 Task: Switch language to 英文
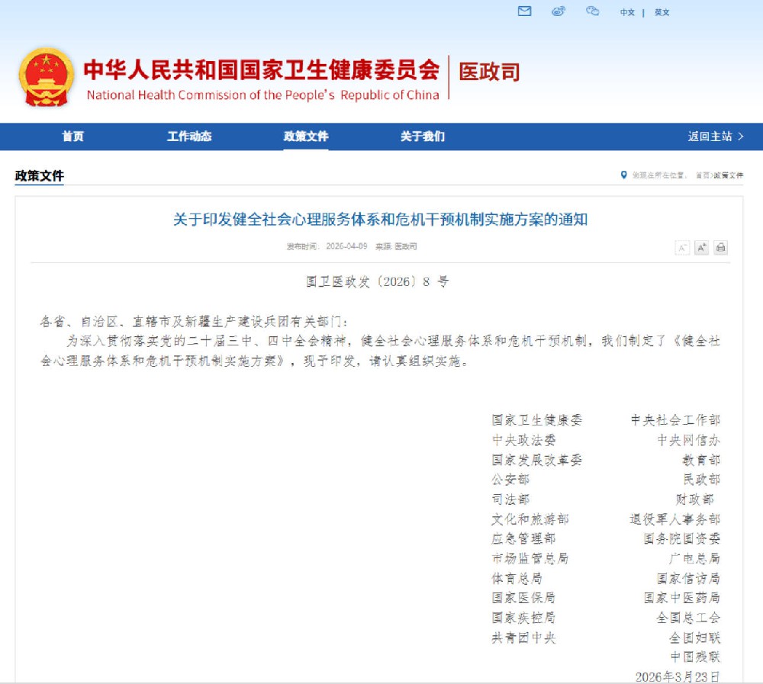661,12
